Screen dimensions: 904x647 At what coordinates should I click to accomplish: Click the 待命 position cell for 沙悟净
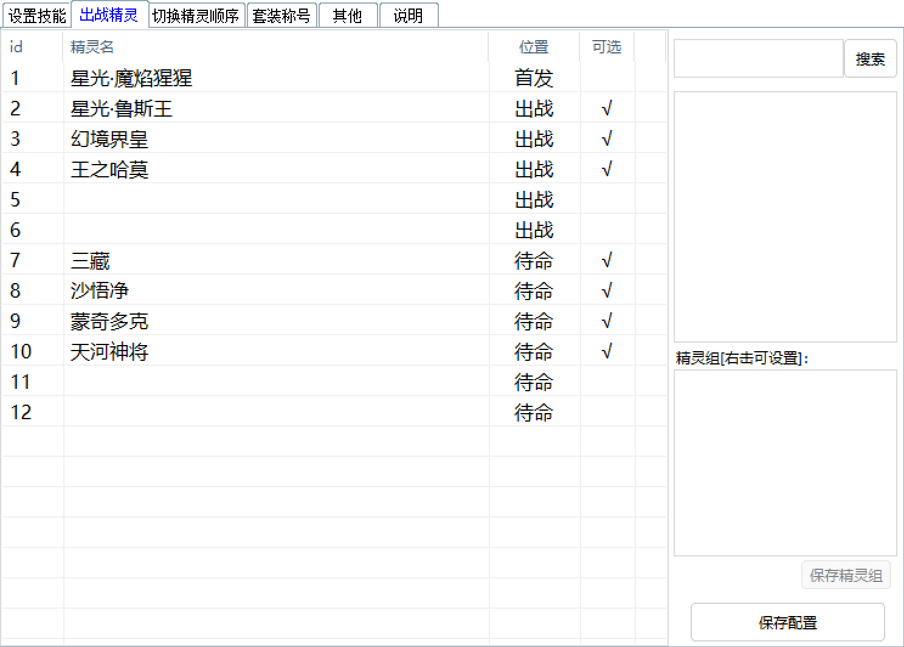coord(534,290)
